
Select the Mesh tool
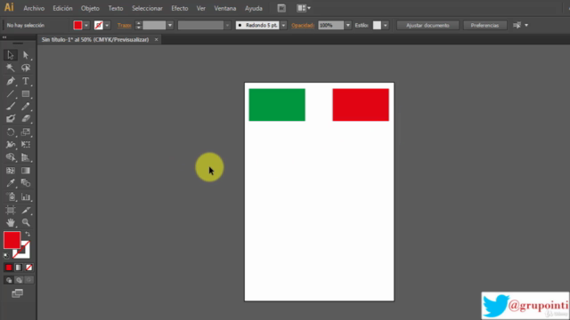pyautogui.click(x=10, y=171)
